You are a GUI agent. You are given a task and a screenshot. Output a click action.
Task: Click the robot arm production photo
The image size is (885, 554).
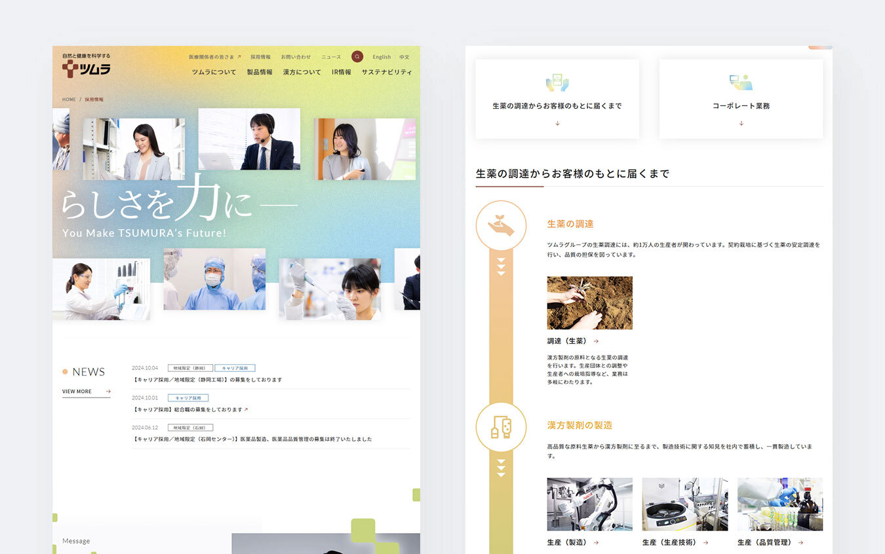pyautogui.click(x=589, y=504)
